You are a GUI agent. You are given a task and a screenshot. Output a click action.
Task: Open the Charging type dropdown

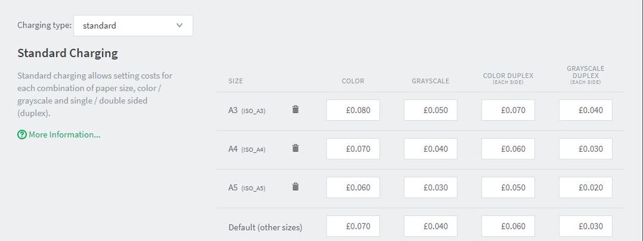tap(133, 26)
